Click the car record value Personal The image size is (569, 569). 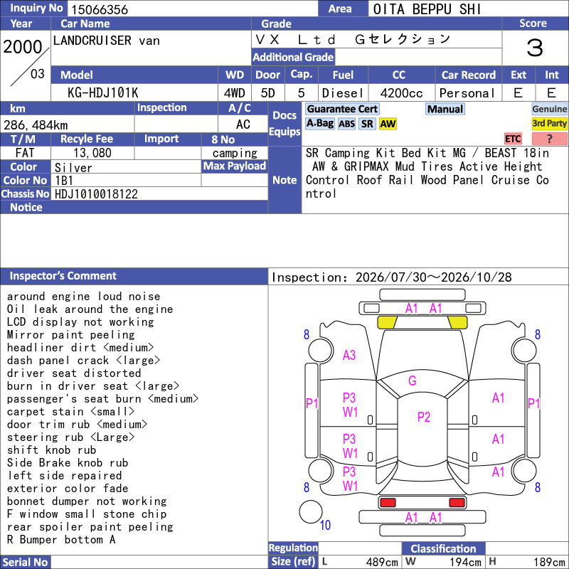pos(467,93)
